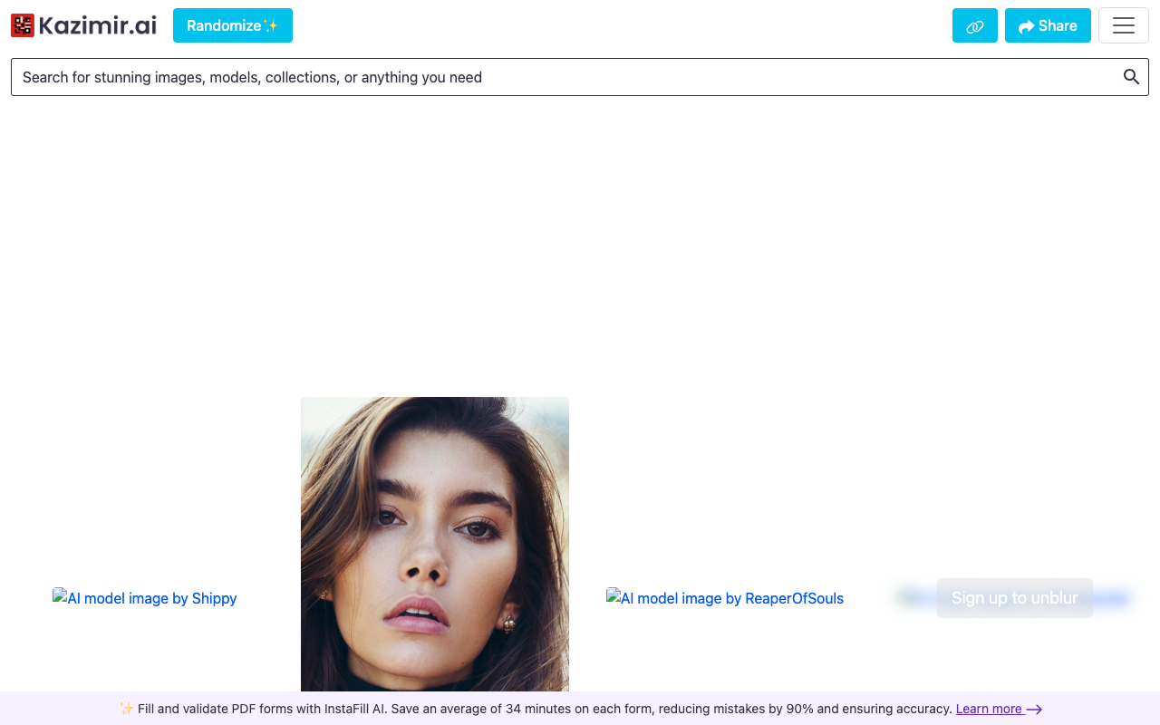Open AI model image by ReaperOfSouls
The width and height of the screenshot is (1160, 725).
(x=732, y=598)
